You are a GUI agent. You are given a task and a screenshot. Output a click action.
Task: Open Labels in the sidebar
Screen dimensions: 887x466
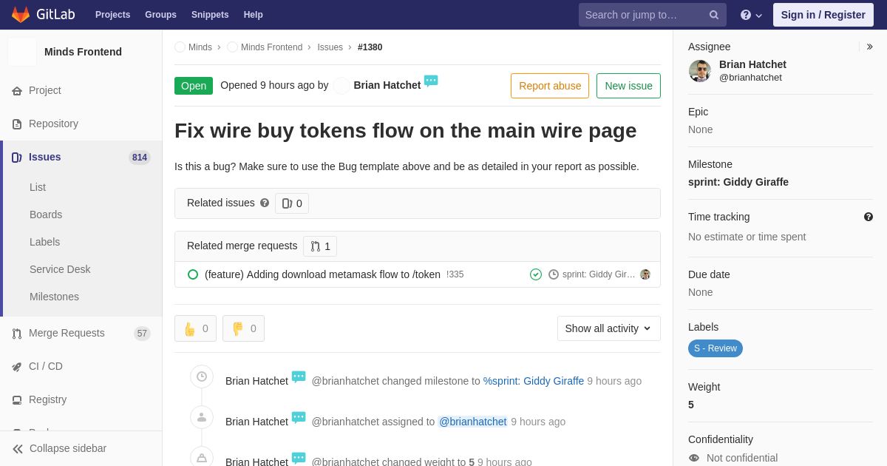[x=45, y=242]
